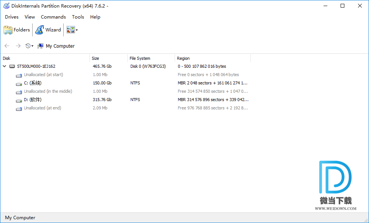Minimize the Partition Recovery window
The width and height of the screenshot is (369, 223).
click(325, 6)
